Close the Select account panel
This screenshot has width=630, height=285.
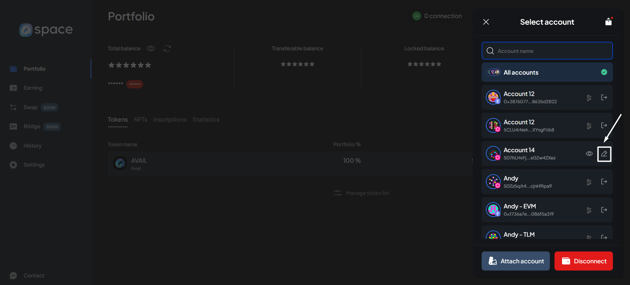click(x=486, y=22)
